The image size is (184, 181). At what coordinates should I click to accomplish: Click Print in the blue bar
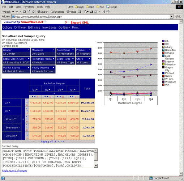coord(75,28)
